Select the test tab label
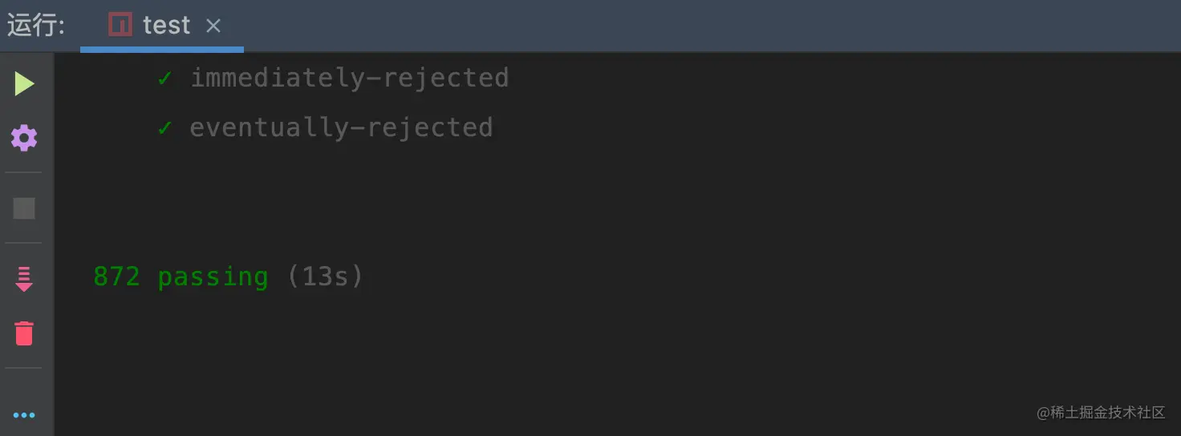 pos(166,26)
